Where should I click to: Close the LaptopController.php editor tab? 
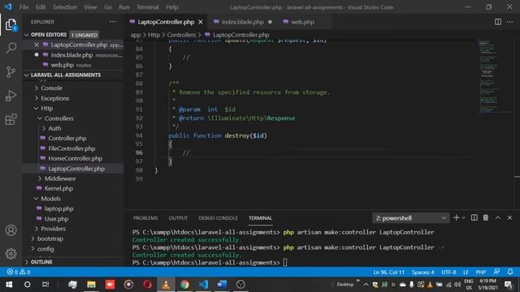pyautogui.click(x=201, y=22)
